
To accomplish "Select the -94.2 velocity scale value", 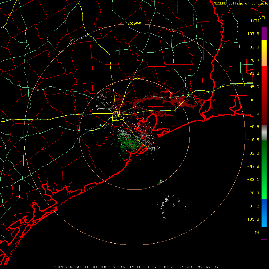I will point(253,206).
